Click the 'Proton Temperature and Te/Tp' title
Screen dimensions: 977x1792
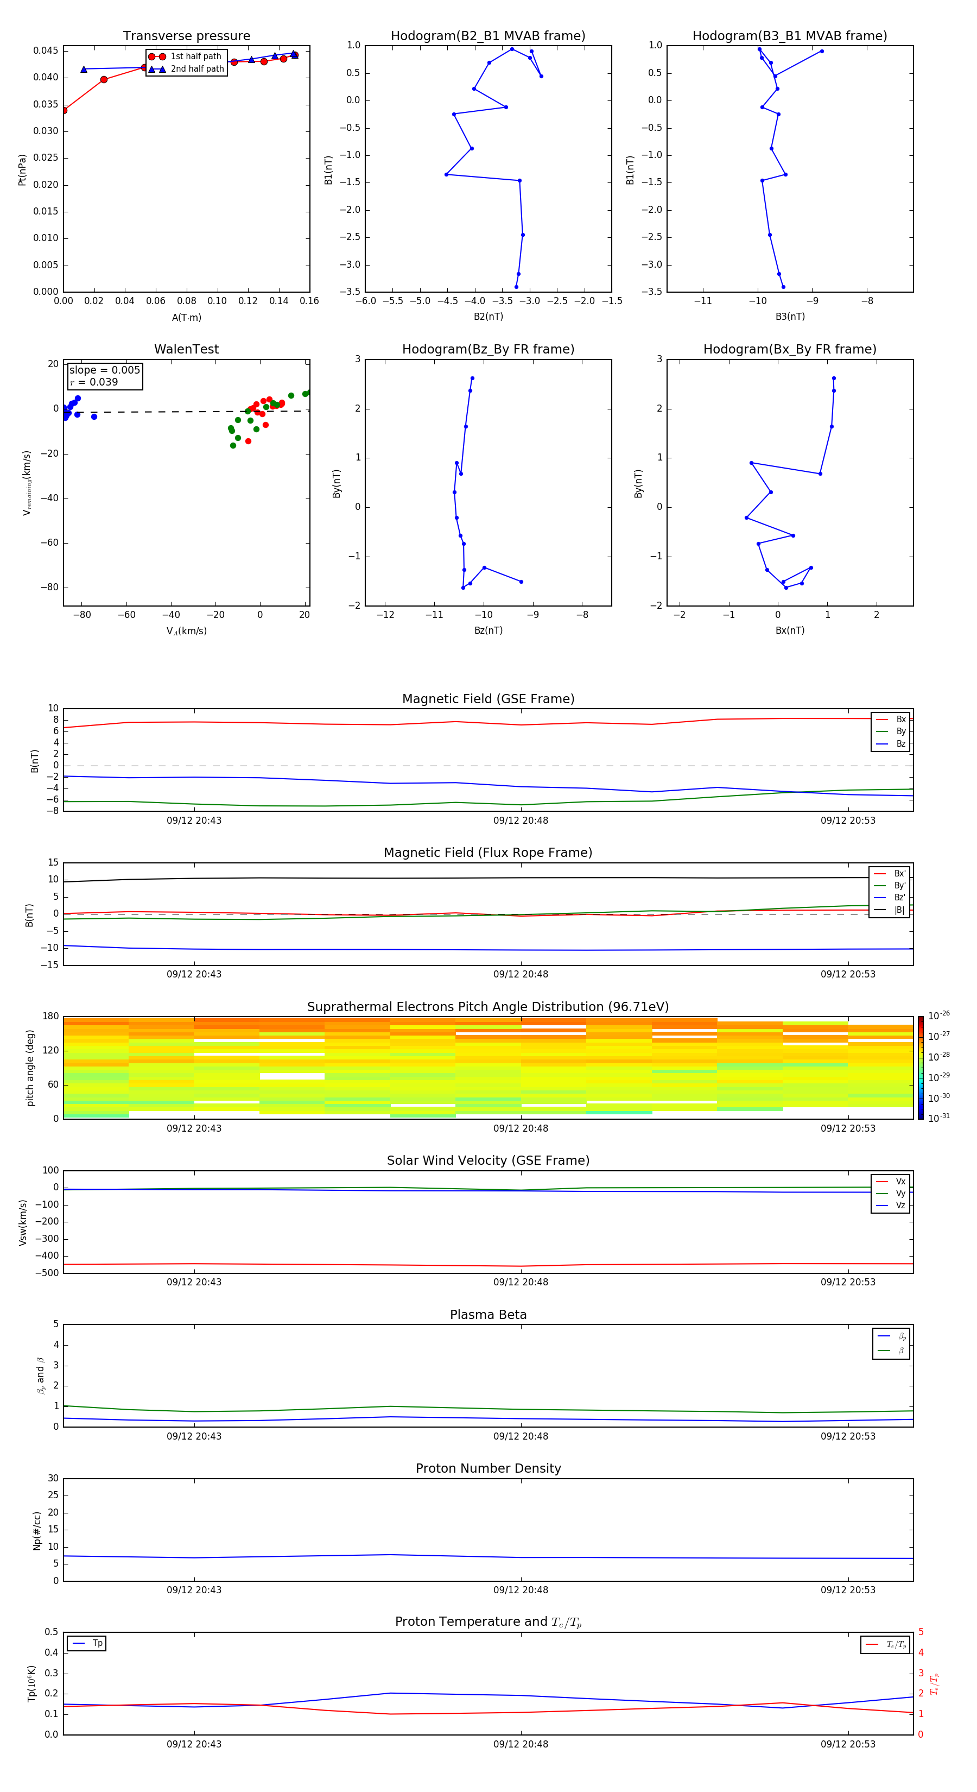tap(488, 1621)
